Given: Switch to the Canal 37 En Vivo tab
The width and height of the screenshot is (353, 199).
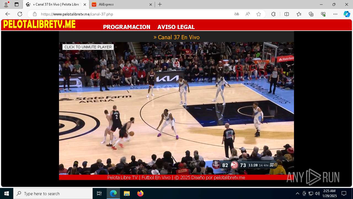Looking at the screenshot, I should pos(56,4).
